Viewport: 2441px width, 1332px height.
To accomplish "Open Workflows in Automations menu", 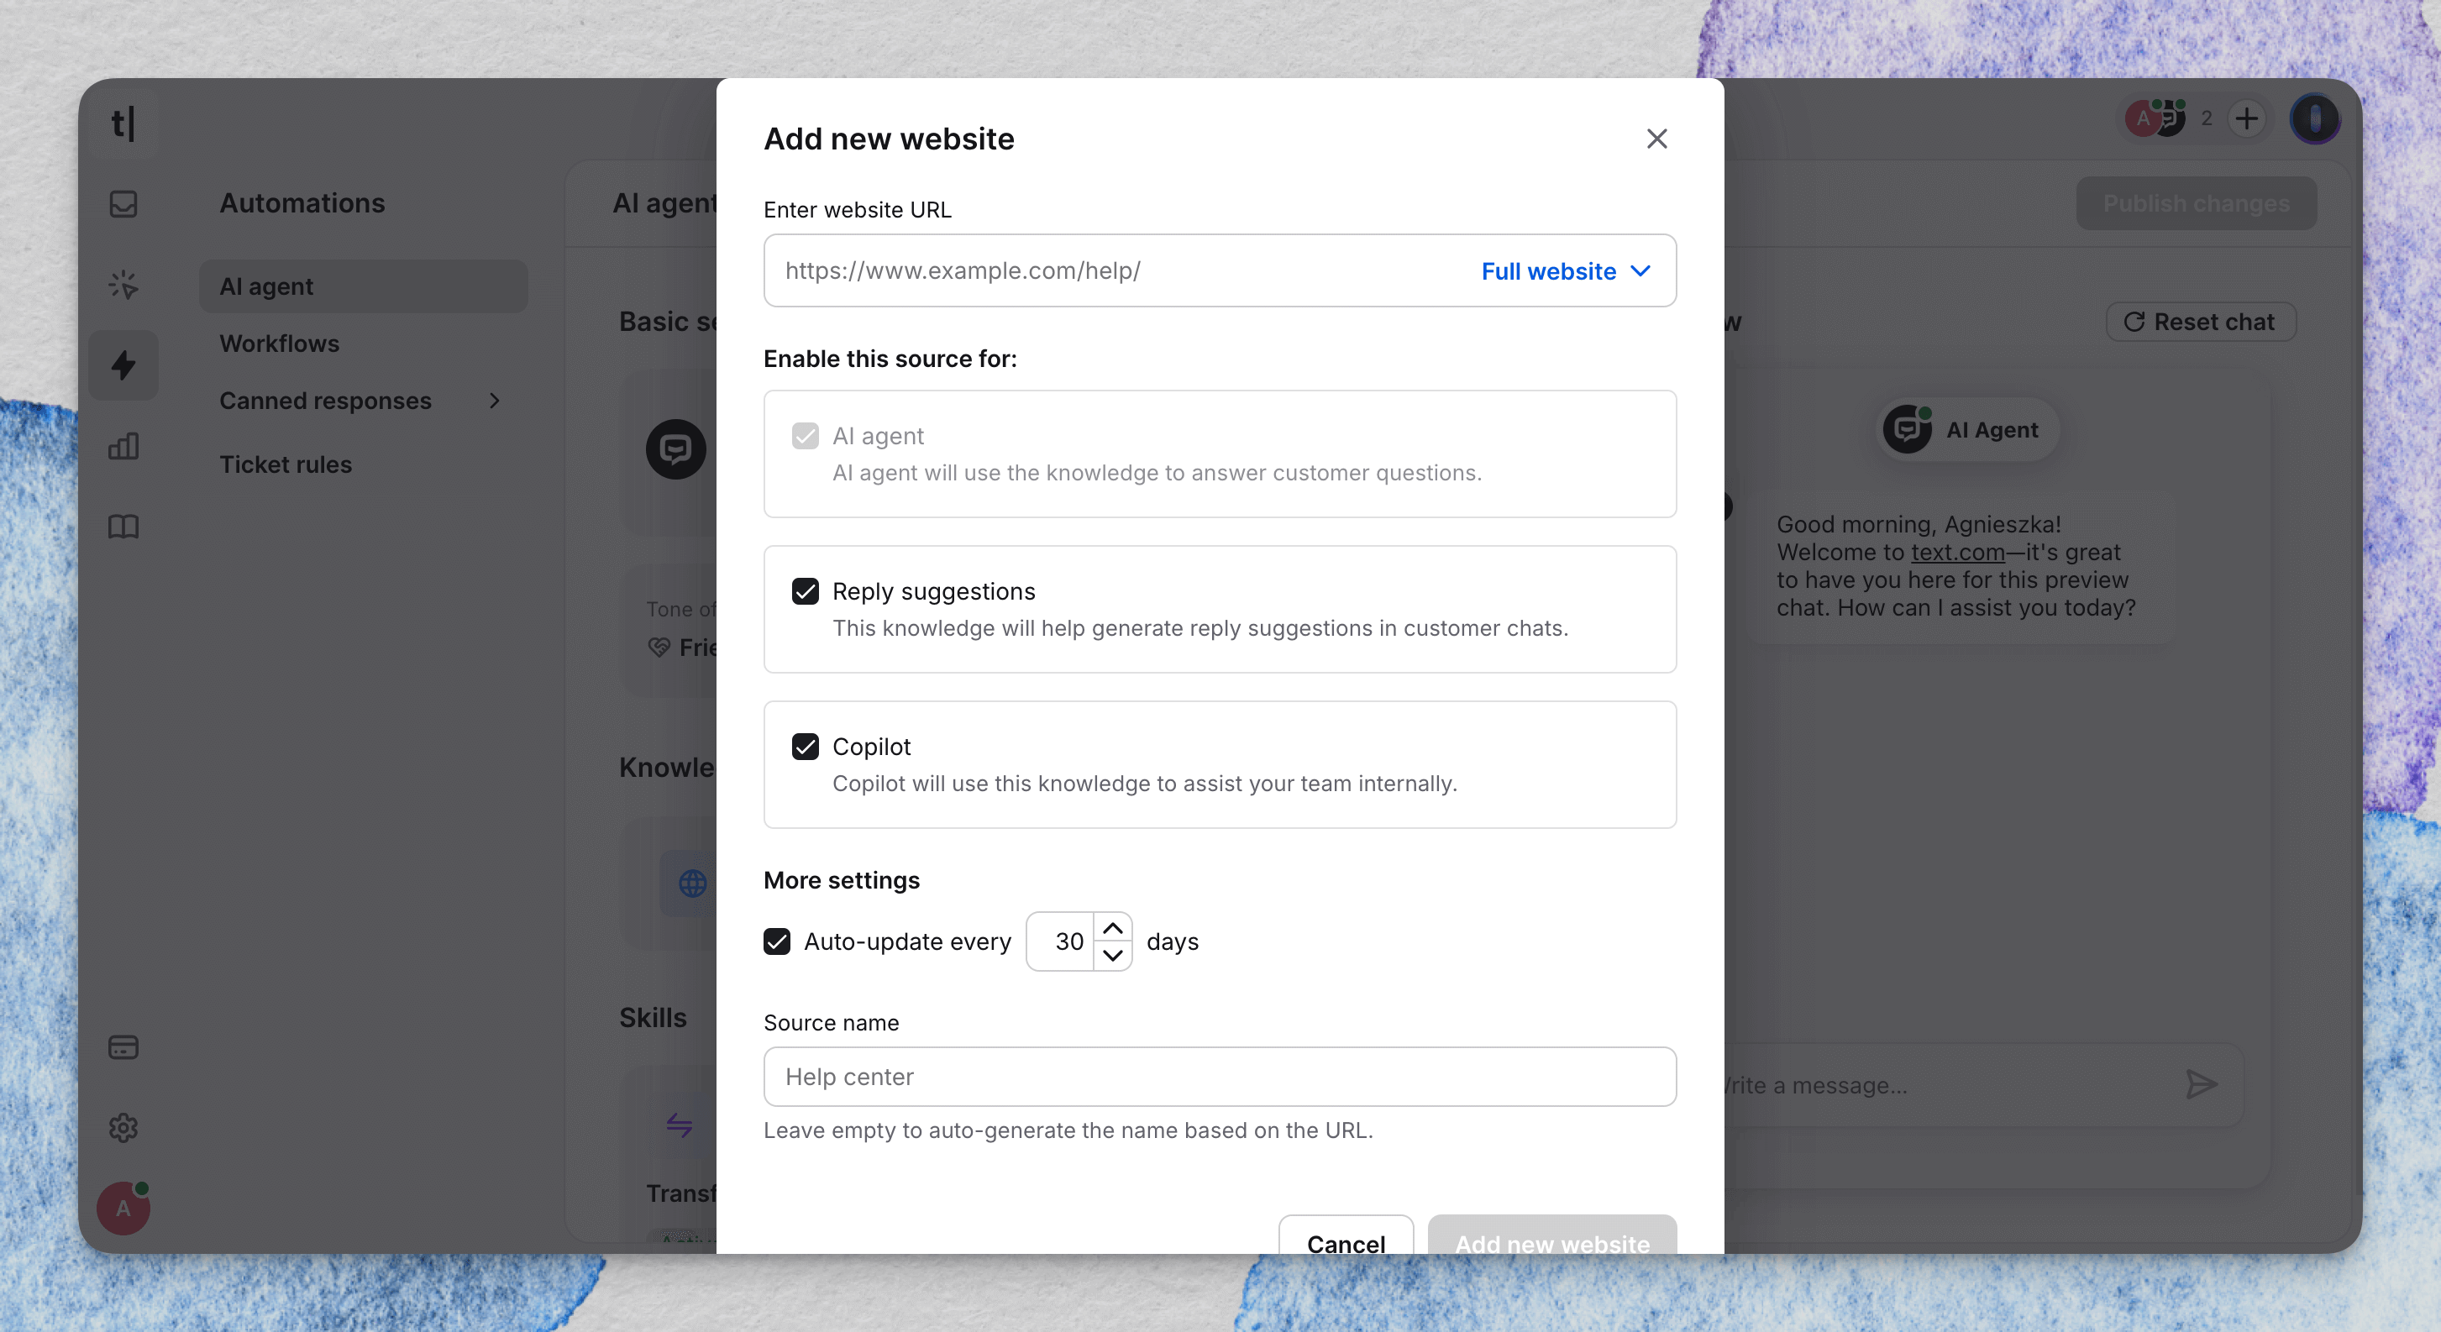I will pos(279,343).
